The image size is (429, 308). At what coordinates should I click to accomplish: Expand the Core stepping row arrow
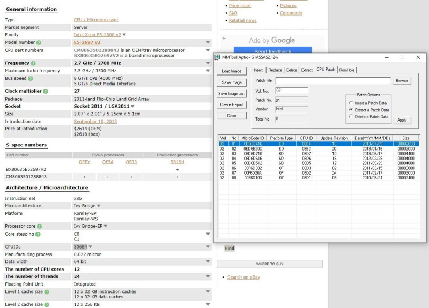point(208,234)
